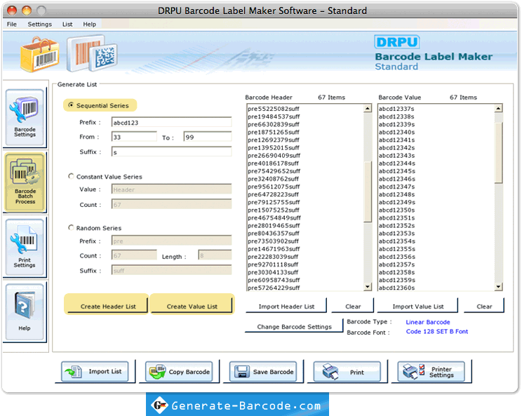Click Create Header List button
This screenshot has height=416, width=522.
108,306
